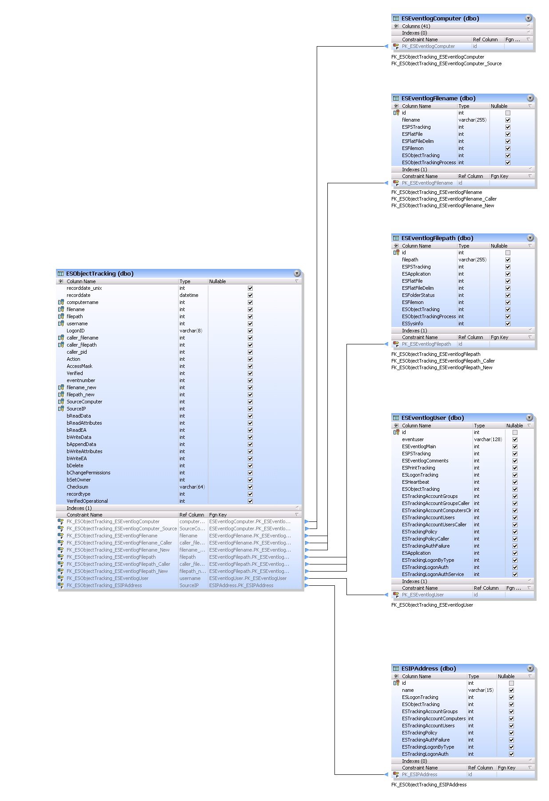Toggle Nullable checkbox for recorddate_unix
The height and width of the screenshot is (801, 549).
tap(250, 288)
